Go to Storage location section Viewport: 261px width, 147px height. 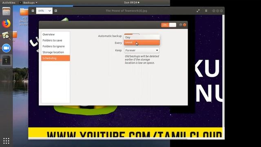tap(55, 52)
